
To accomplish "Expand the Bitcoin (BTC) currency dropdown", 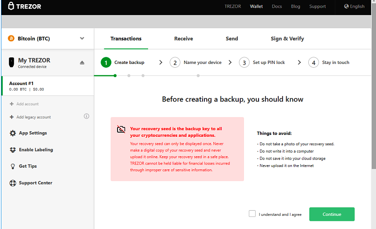I will [82, 39].
